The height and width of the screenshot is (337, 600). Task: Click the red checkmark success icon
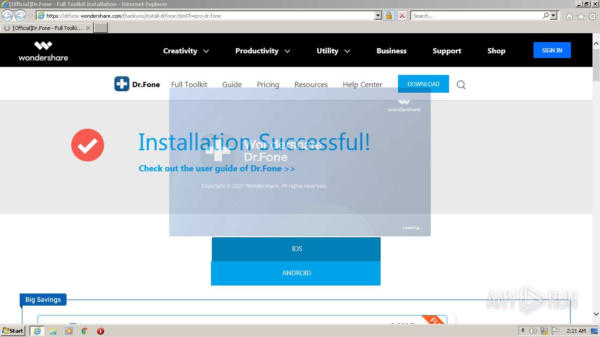[88, 145]
